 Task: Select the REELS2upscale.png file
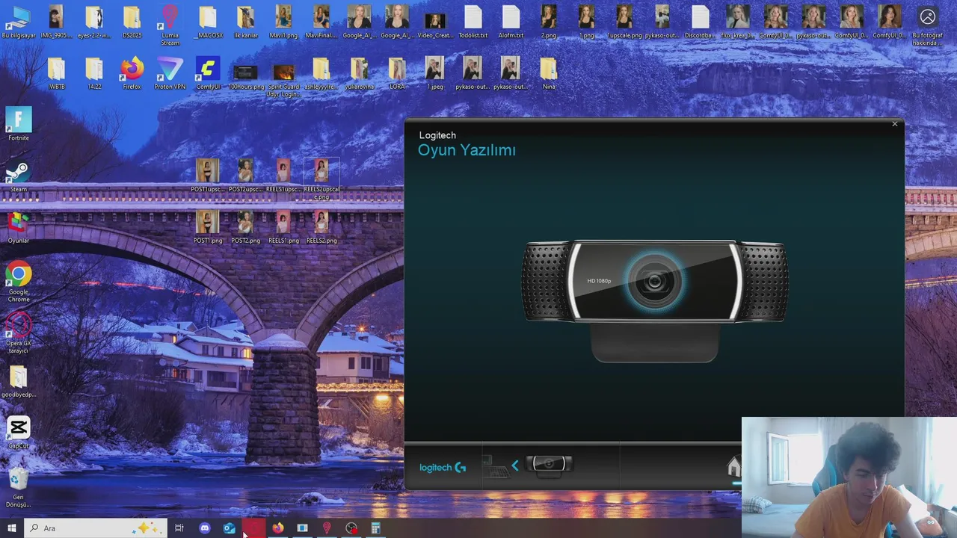(x=321, y=179)
